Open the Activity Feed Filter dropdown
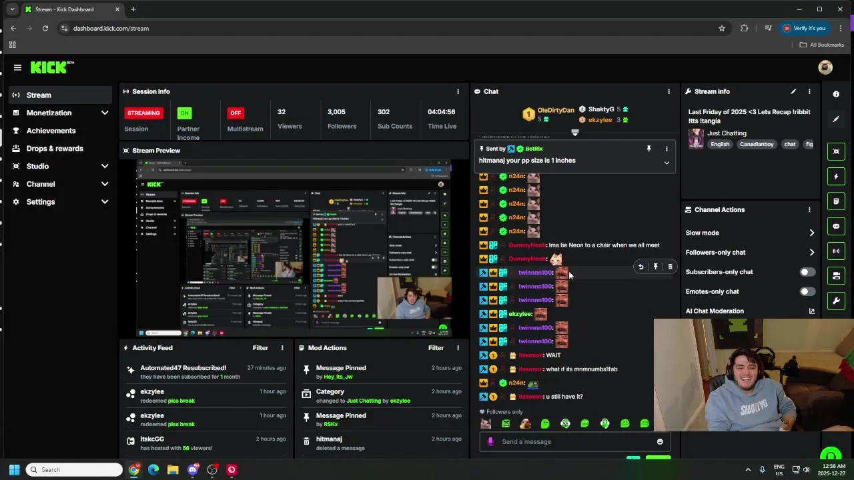The height and width of the screenshot is (480, 854). click(260, 348)
